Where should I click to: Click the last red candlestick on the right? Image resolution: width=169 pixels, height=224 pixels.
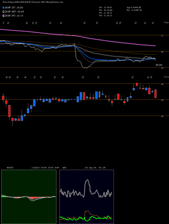[155, 94]
